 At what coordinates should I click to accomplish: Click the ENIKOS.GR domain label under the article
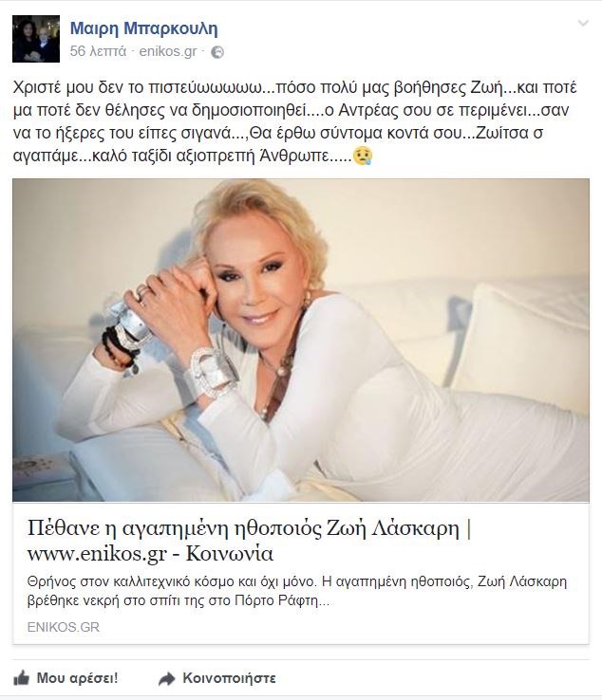[64, 627]
